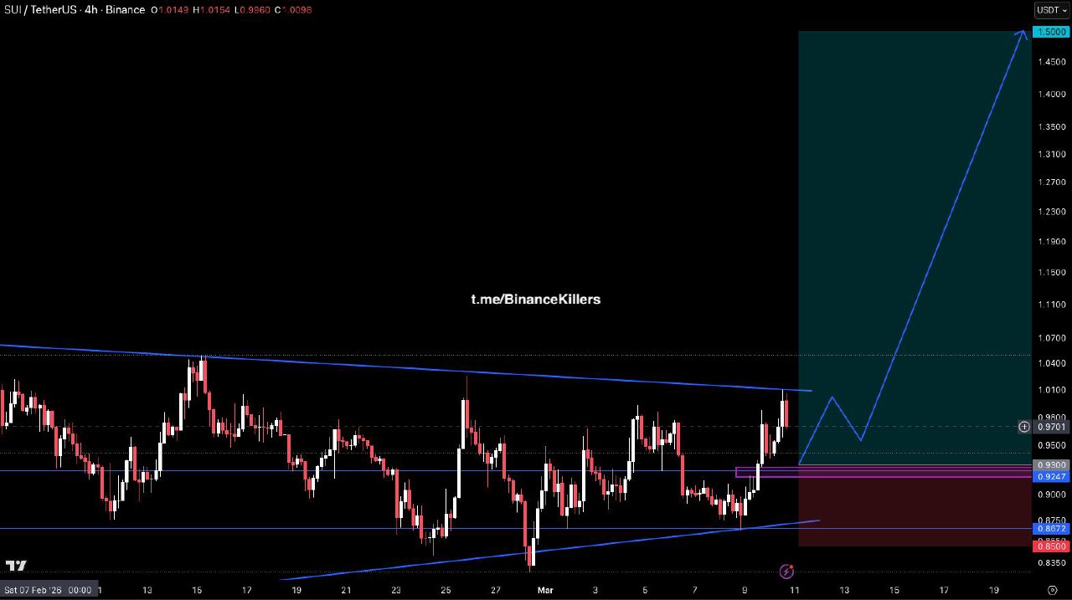Open chart settings hexagon icon on time axis
Viewport: 1072px width, 600px height.
pos(1052,589)
